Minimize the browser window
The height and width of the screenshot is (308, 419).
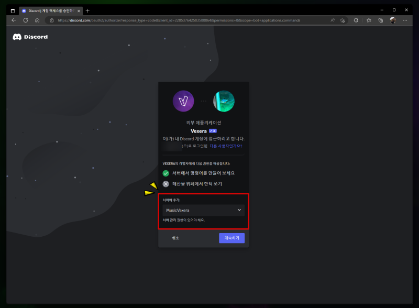[x=382, y=10]
